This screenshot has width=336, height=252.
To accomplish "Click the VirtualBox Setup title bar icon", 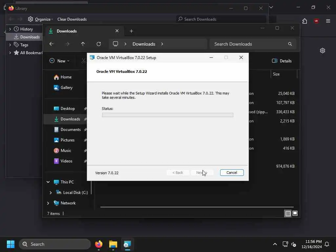I will tap(92, 58).
